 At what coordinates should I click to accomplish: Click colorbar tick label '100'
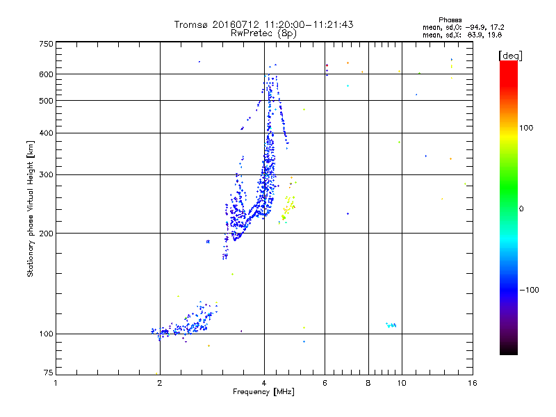click(526, 128)
